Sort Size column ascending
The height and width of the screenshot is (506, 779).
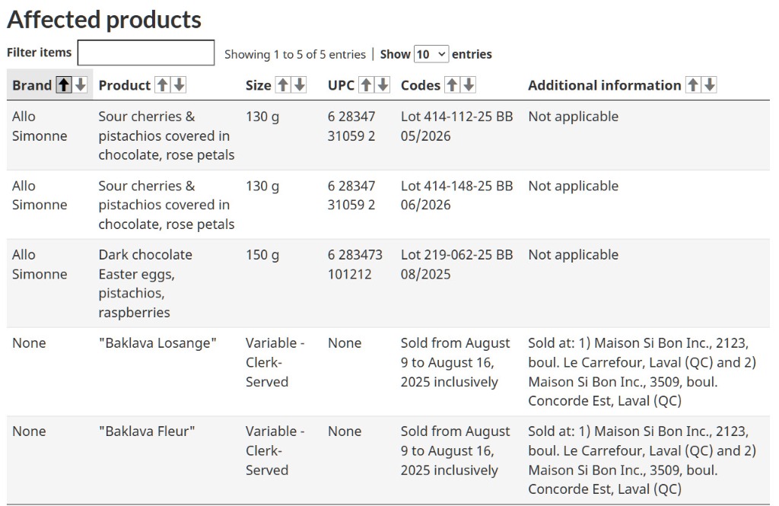pyautogui.click(x=283, y=85)
